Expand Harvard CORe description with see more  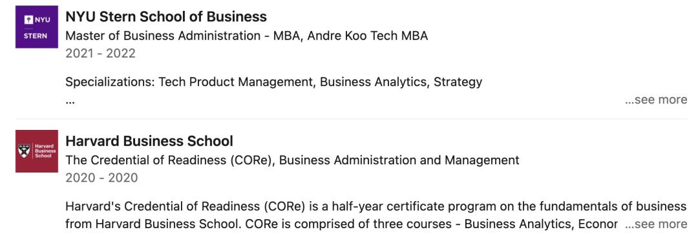point(656,224)
